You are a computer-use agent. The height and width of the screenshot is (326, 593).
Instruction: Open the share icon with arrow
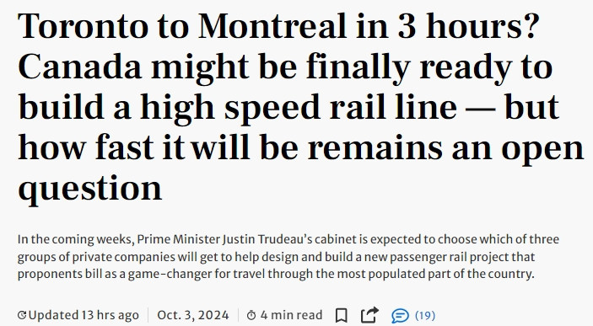[369, 315]
